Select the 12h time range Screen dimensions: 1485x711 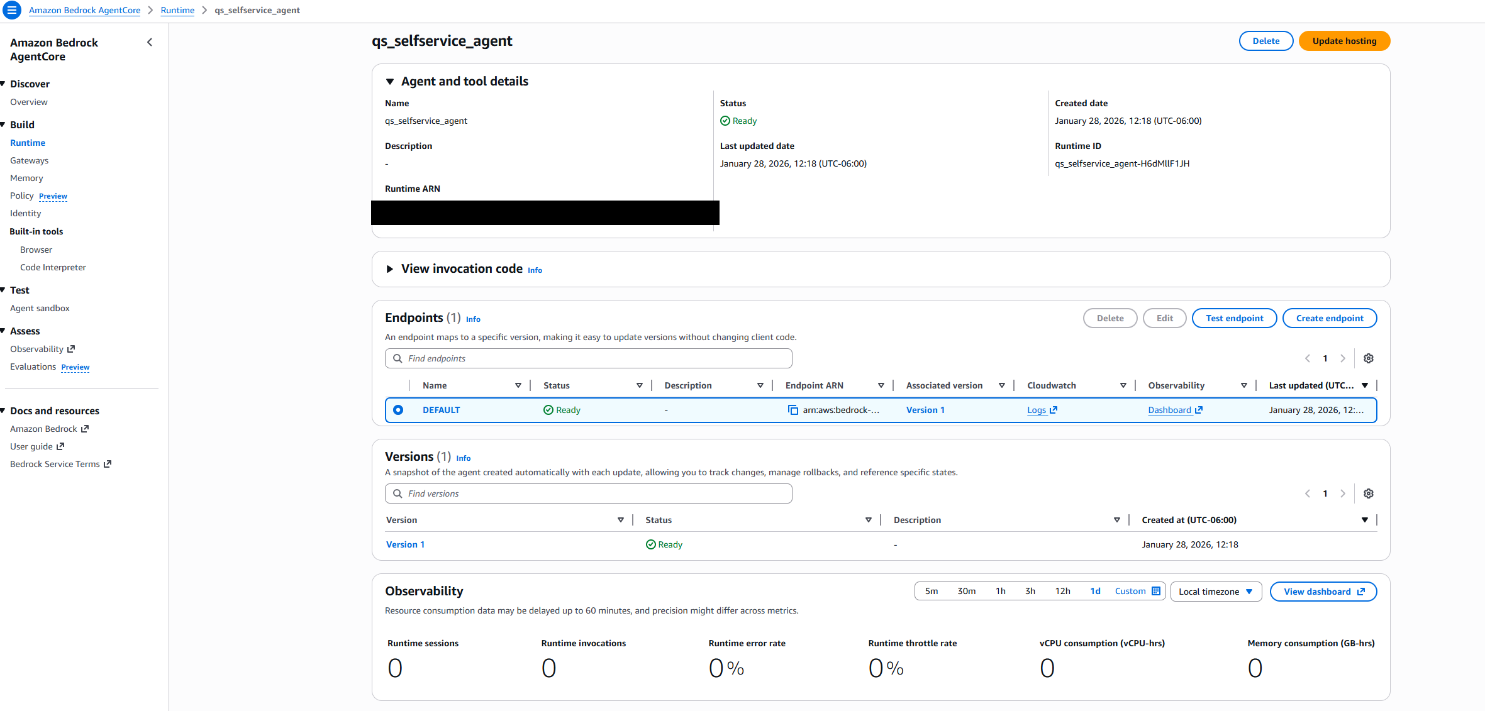[1062, 591]
